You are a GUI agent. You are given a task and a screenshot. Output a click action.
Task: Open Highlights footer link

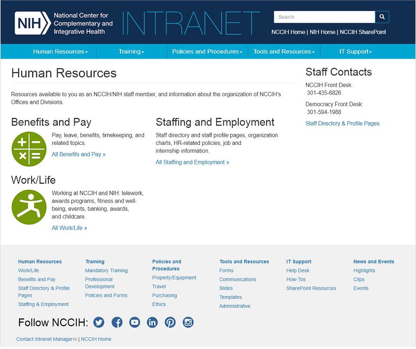(x=364, y=270)
